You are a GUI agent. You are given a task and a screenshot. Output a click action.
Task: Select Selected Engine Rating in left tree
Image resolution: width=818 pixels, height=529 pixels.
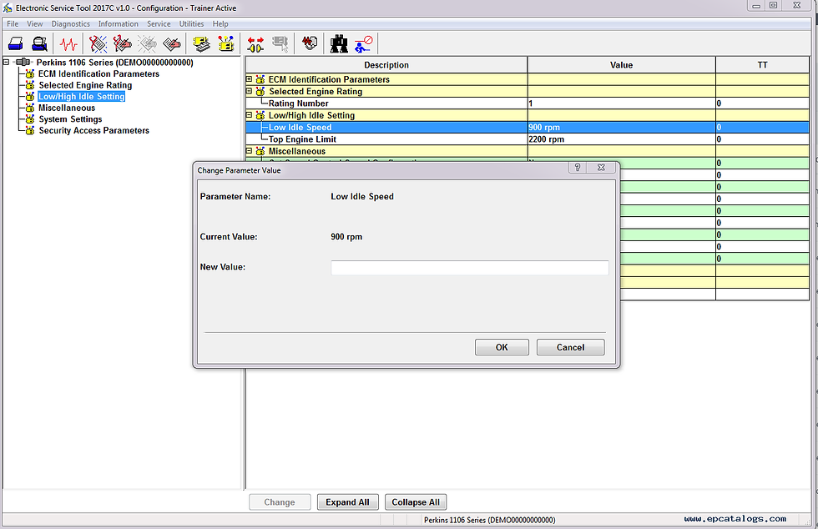(85, 86)
